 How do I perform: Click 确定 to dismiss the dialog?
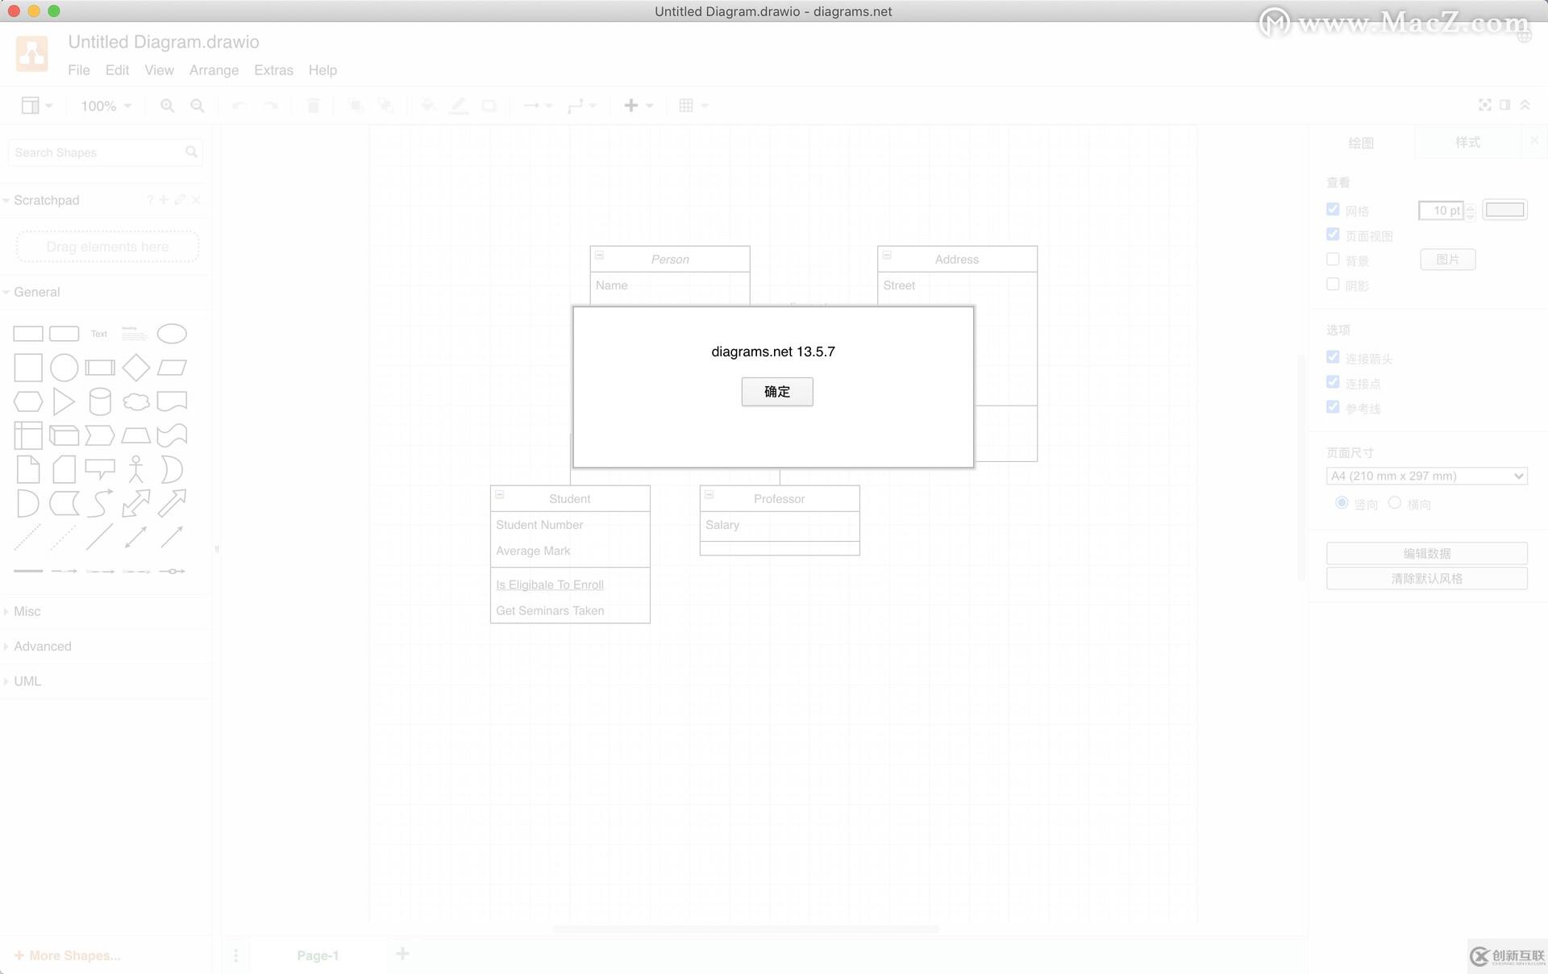coord(775,390)
